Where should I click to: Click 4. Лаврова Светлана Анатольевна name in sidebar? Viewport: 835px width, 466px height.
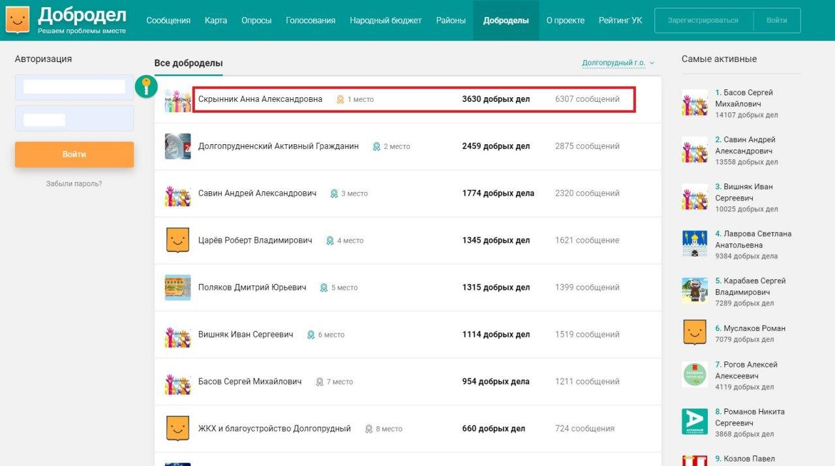[753, 239]
